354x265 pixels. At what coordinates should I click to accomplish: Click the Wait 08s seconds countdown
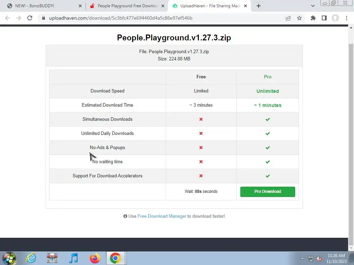coord(201,191)
